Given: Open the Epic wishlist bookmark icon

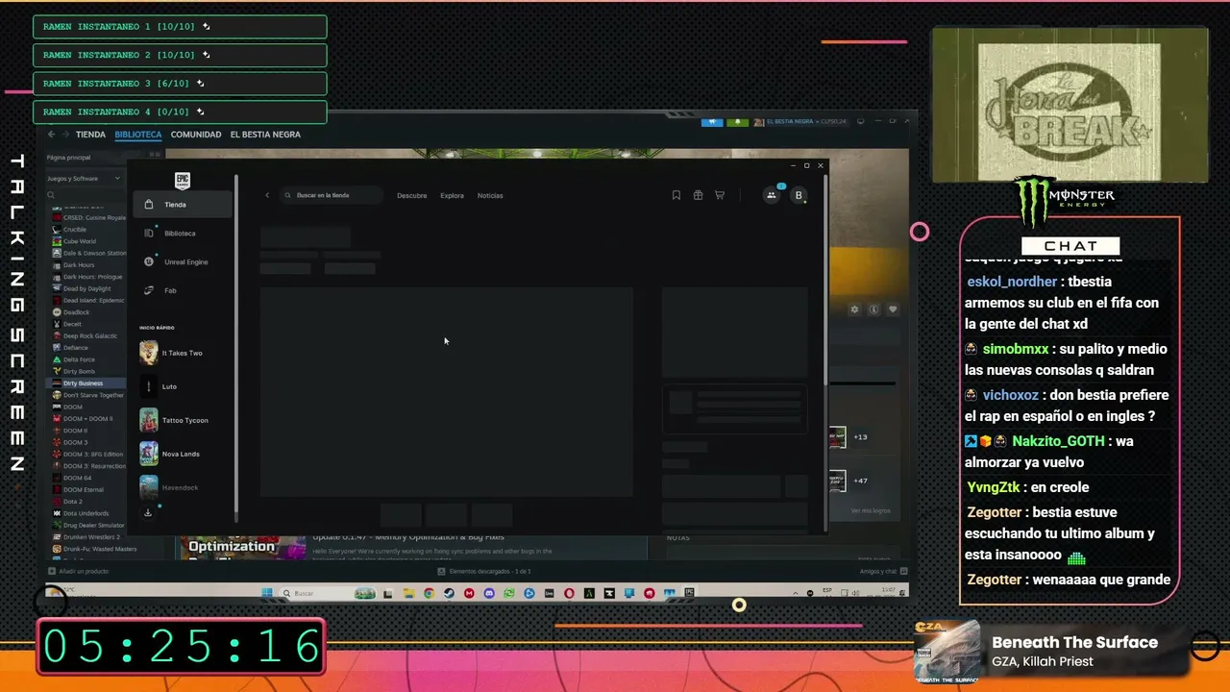Looking at the screenshot, I should [x=676, y=195].
